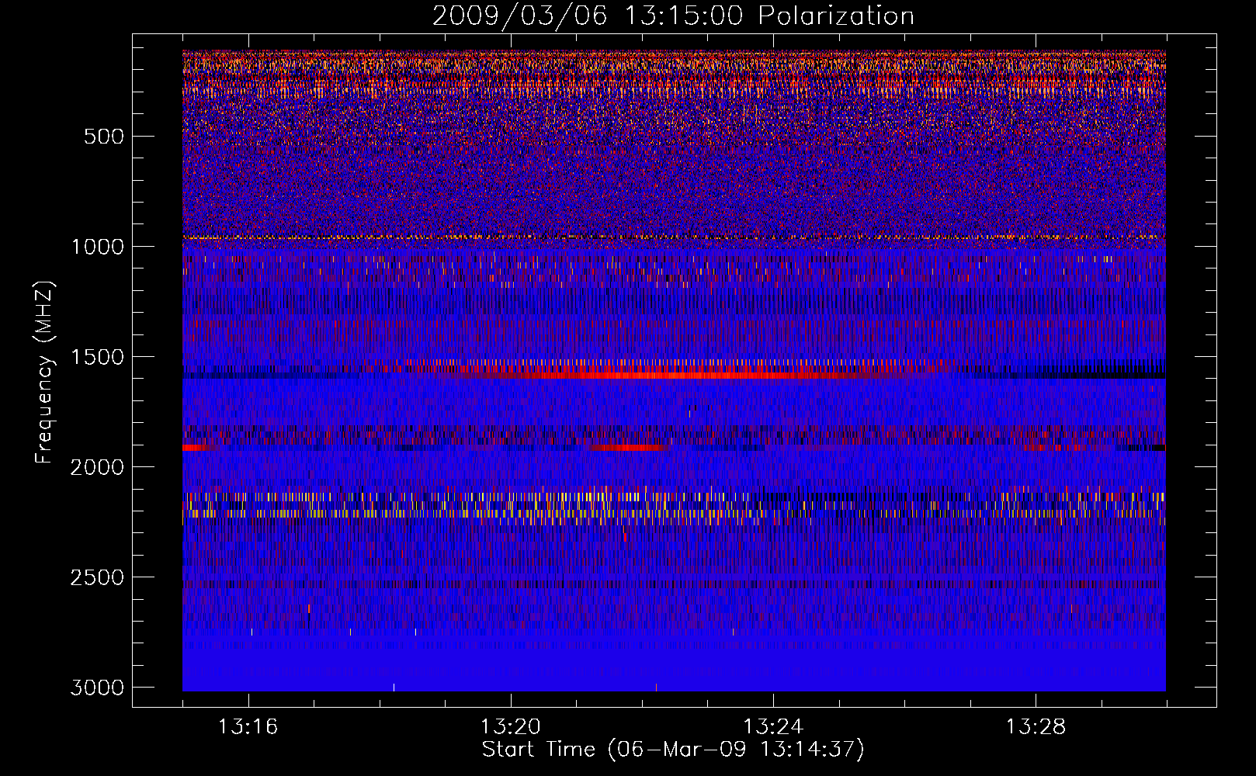Viewport: 1256px width, 776px height.
Task: Click the 13:16 time tick label
Action: click(x=248, y=727)
